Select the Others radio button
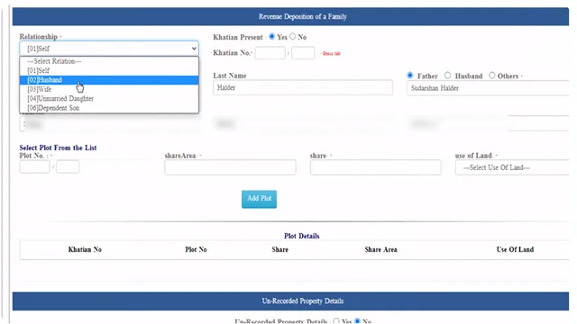 pos(492,76)
